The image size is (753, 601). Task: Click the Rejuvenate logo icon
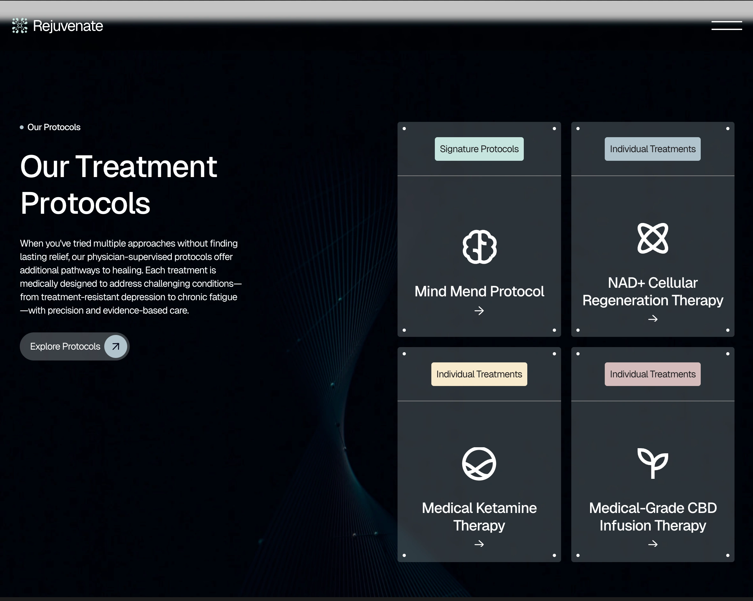pyautogui.click(x=19, y=26)
